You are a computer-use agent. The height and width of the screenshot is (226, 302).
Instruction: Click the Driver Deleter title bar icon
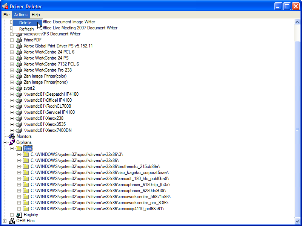pos(4,6)
